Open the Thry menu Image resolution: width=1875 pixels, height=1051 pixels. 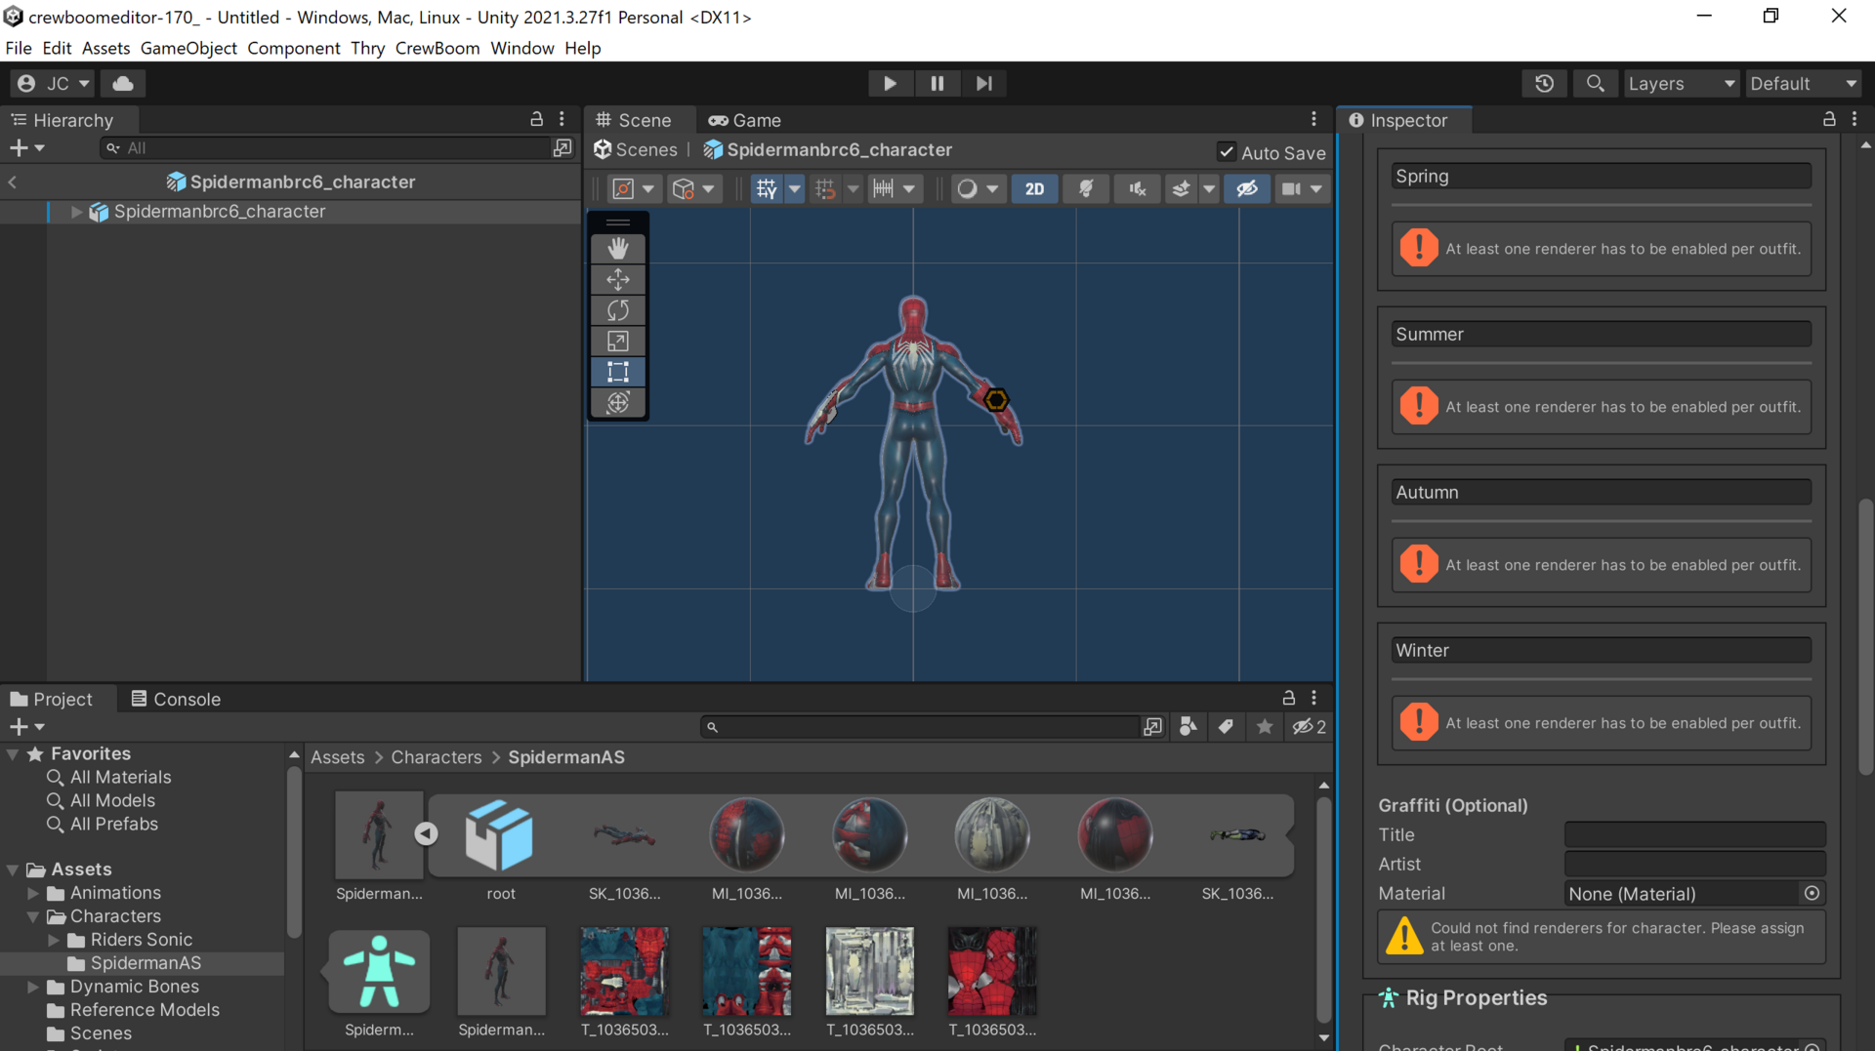tap(367, 48)
